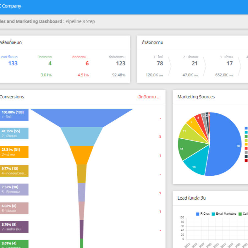Image resolution: width=248 pixels, height=248 pixels.
Task: Open the ปิดการขาย count of 4
Action: [x=50, y=63]
